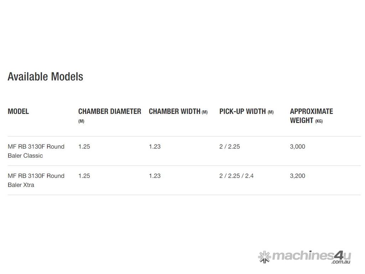Screen dimensions: 365x274
Task: Click the (KG) unit label in header
Action: [x=319, y=121]
